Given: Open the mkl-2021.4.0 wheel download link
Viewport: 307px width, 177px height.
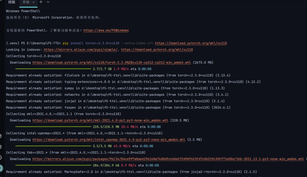Looking at the screenshot, I should (100, 120).
